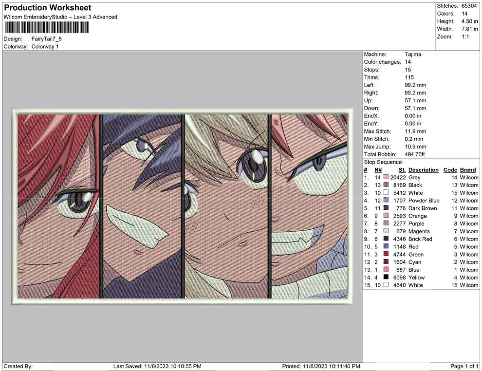Click the Yellow row's black color swatch

tap(386, 277)
